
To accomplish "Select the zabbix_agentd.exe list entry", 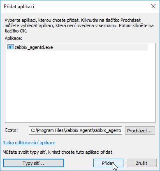I will [77, 47].
